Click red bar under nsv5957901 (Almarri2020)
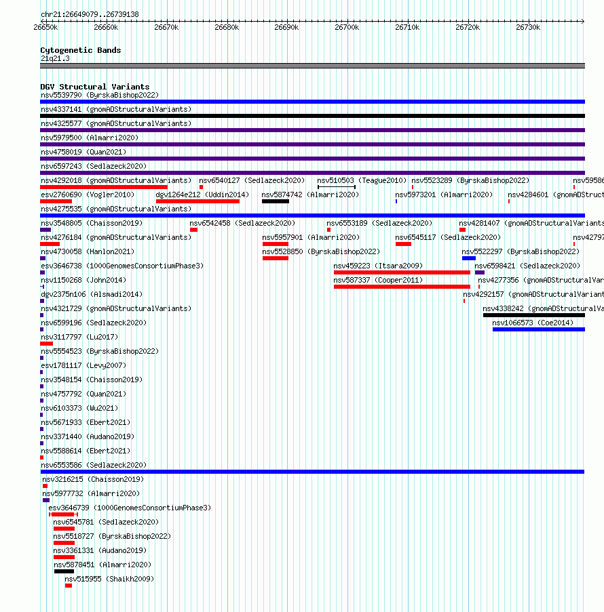 tap(276, 244)
